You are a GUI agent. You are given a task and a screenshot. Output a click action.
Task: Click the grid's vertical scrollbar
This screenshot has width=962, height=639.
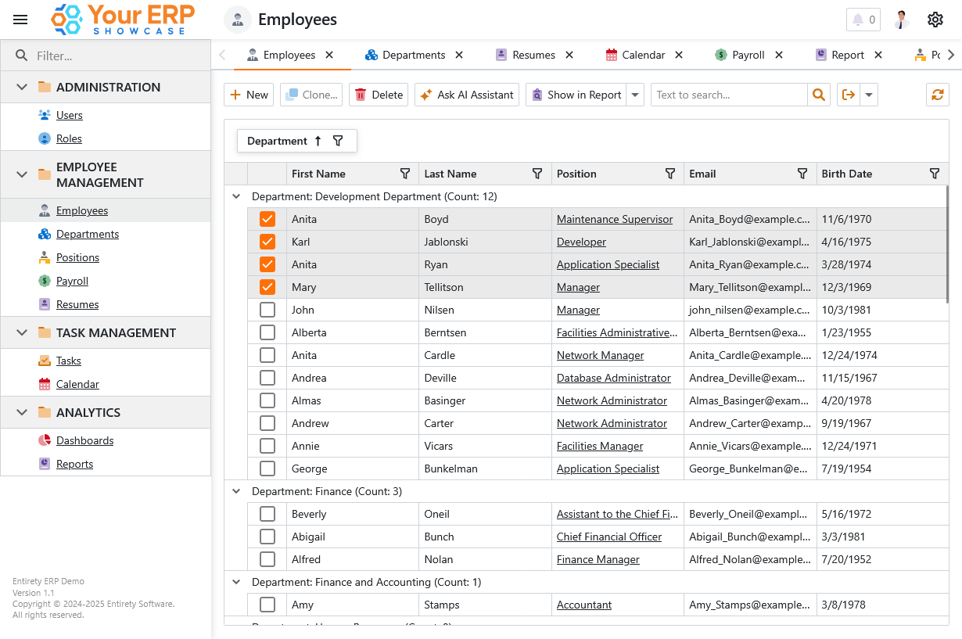[x=947, y=244]
